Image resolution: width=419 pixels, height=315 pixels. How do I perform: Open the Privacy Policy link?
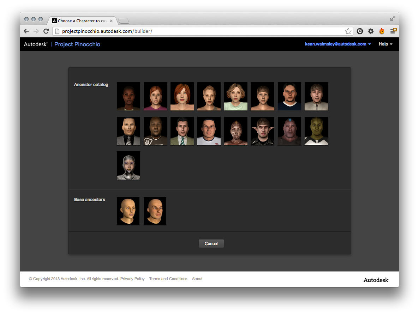coord(132,279)
